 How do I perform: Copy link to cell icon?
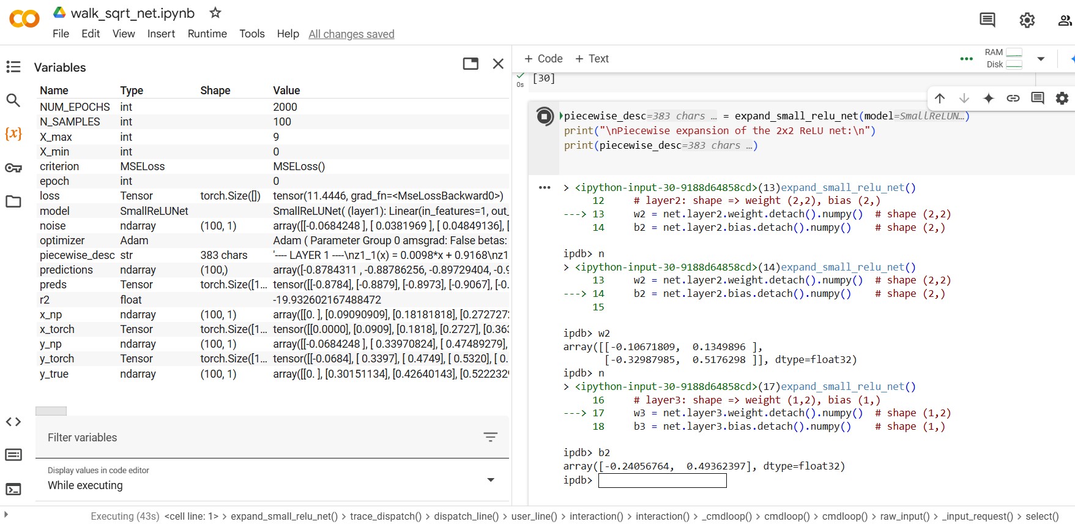1013,98
